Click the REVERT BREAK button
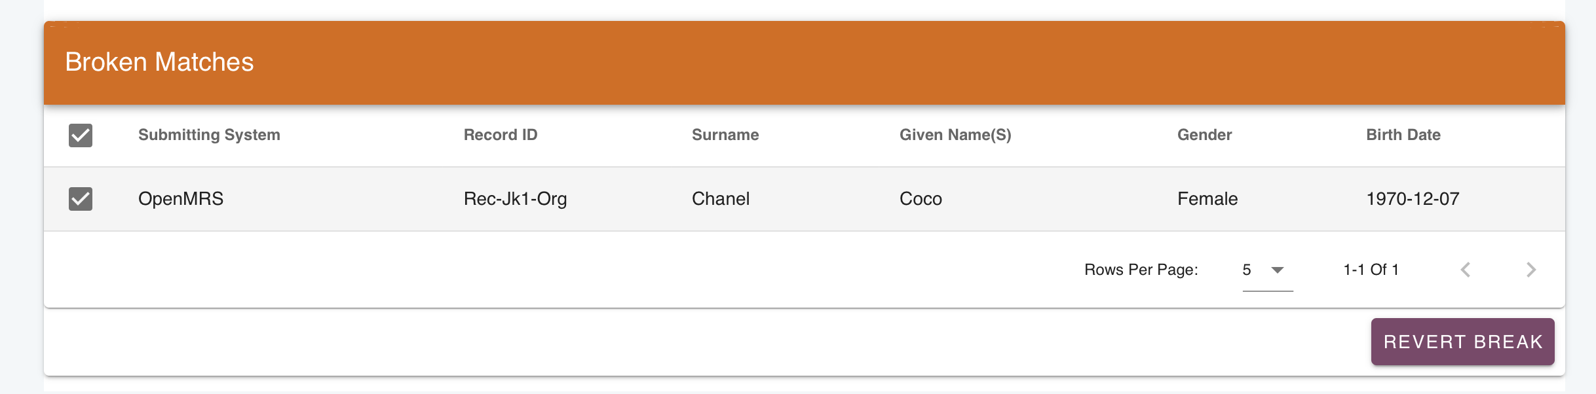 [1462, 342]
